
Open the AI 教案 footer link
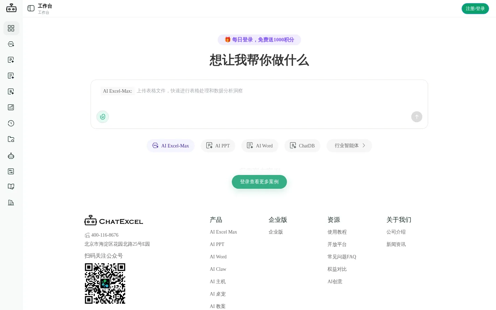pyautogui.click(x=218, y=307)
